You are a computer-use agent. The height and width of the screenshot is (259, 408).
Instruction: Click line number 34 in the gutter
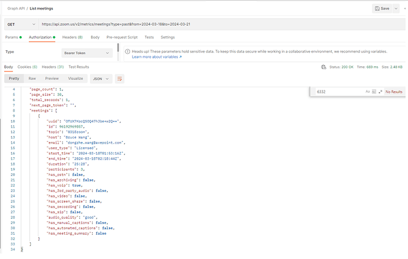coord(13,250)
